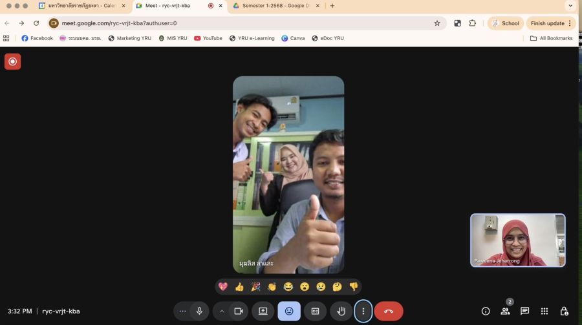The height and width of the screenshot is (325, 582).
Task: Send the thumbs up reaction
Action: pos(239,286)
